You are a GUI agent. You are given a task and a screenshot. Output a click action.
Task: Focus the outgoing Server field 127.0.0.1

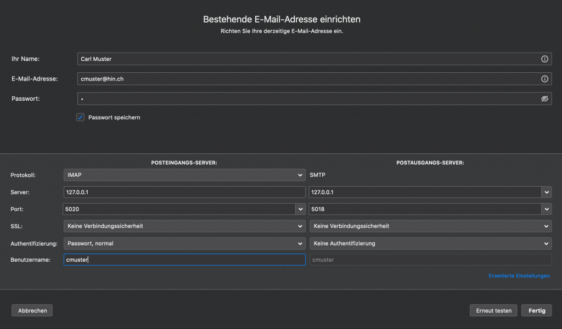click(x=425, y=192)
